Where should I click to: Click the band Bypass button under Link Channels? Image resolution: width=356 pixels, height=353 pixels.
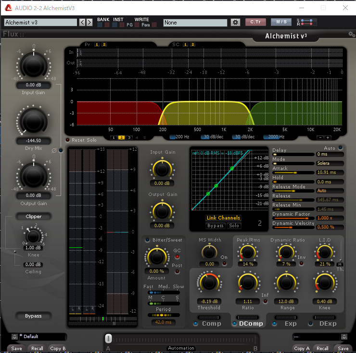216,226
